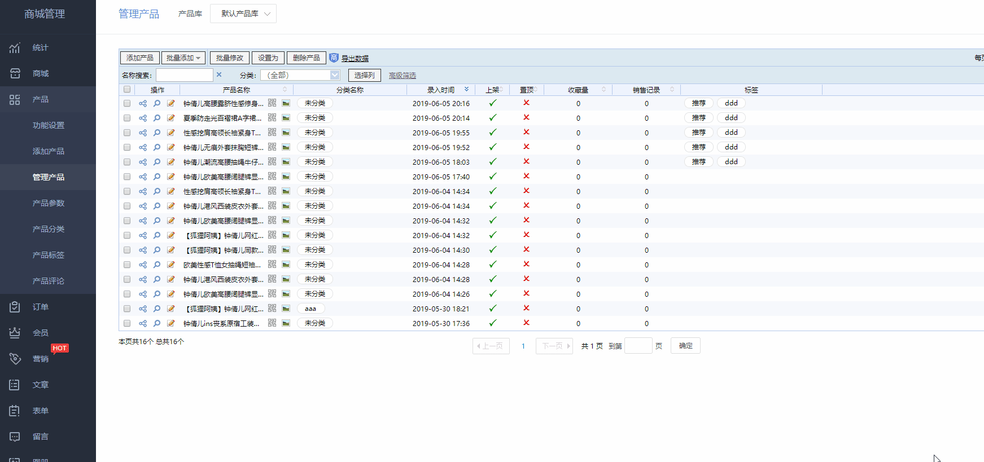Screen dimensions: 984x462
Task: Click ddd tag in the 18:03 row
Action: click(731, 162)
